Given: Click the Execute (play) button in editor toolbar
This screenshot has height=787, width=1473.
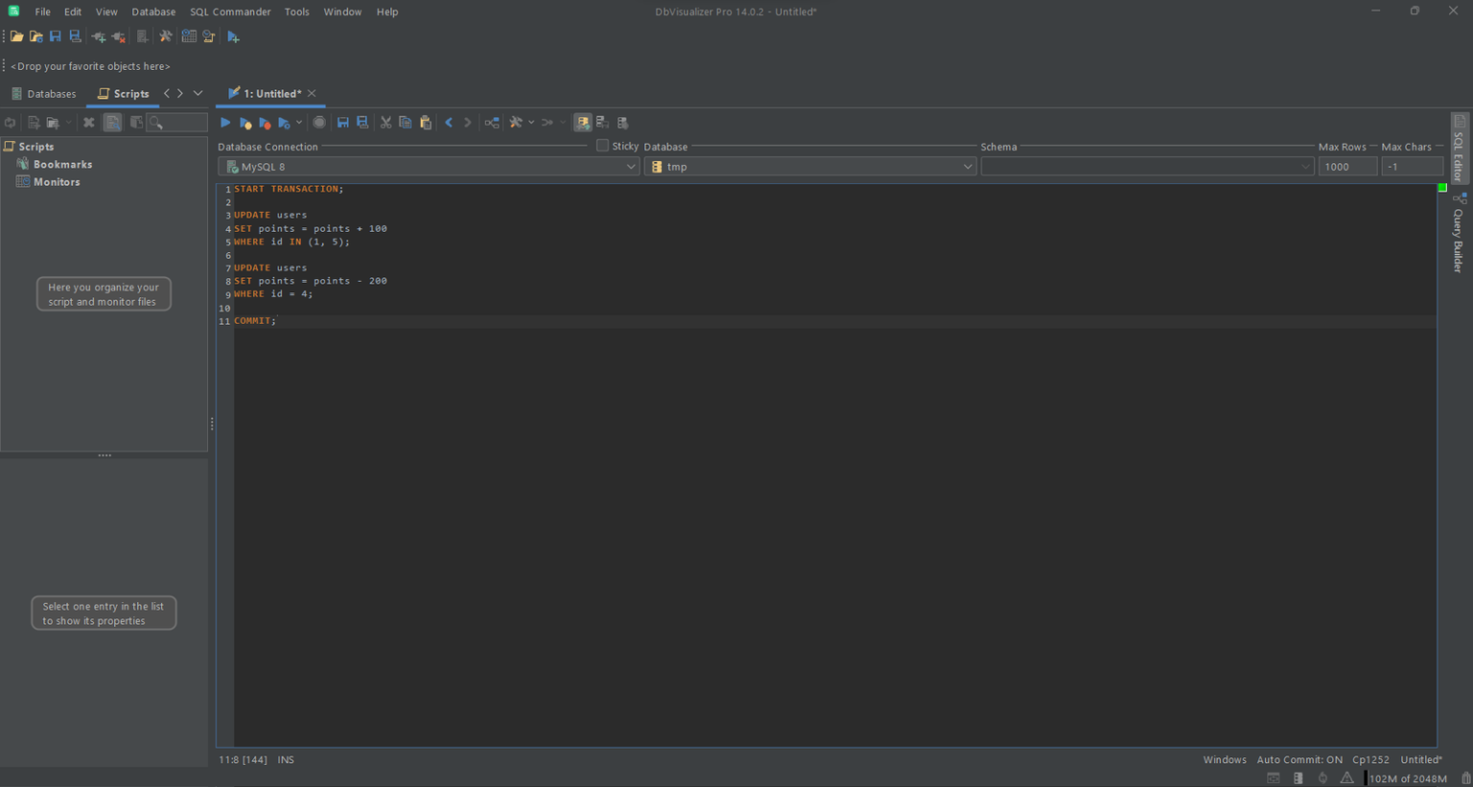Looking at the screenshot, I should click(x=225, y=123).
